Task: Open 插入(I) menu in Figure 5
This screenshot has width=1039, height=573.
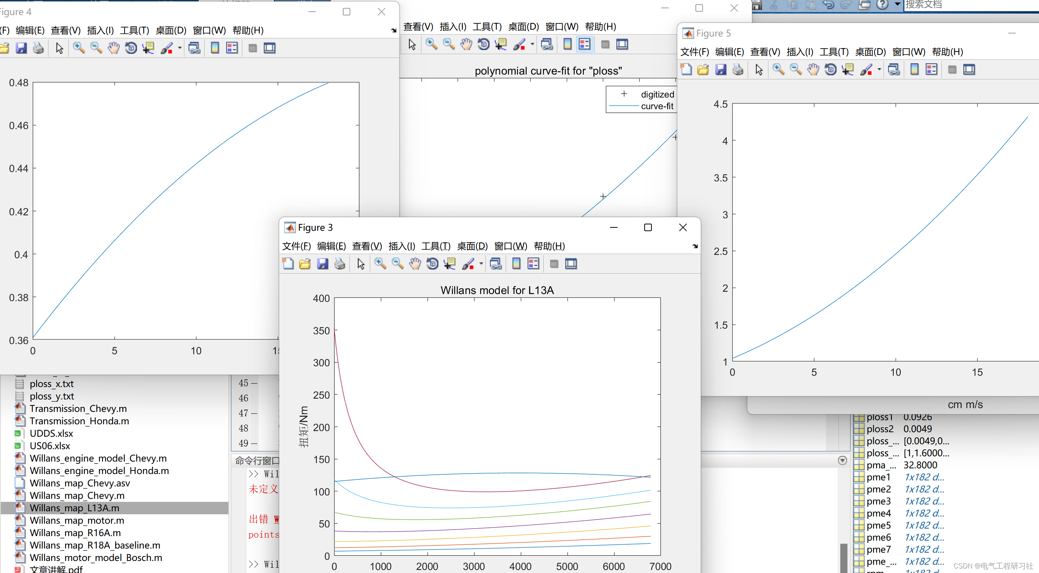Action: [799, 52]
